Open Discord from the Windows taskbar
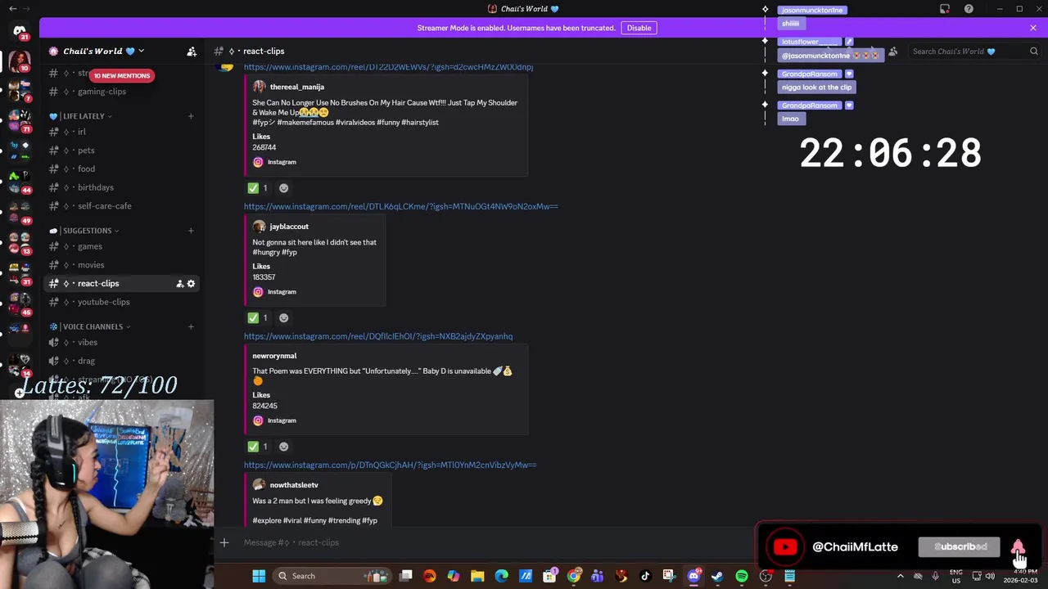 (693, 576)
